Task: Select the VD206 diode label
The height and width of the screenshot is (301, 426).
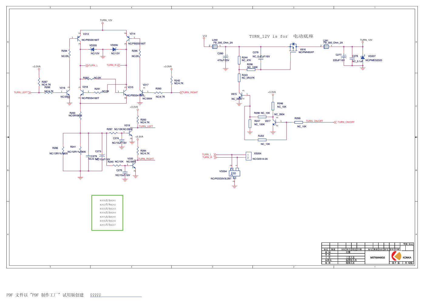Action: (x=114, y=45)
